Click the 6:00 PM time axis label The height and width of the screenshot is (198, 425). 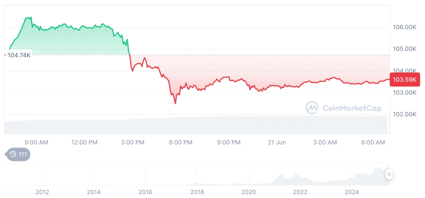point(180,142)
